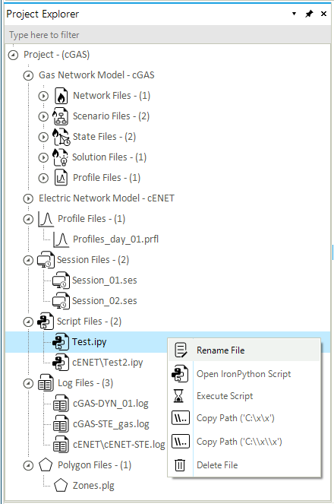The height and width of the screenshot is (504, 334).
Task: Click the Execute Script hourglass icon
Action: 178,396
